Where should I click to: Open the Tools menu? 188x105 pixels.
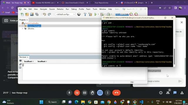95,9
